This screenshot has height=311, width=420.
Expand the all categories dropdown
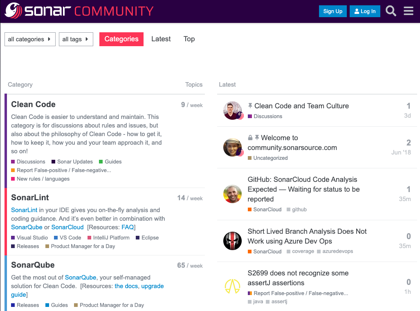[30, 39]
